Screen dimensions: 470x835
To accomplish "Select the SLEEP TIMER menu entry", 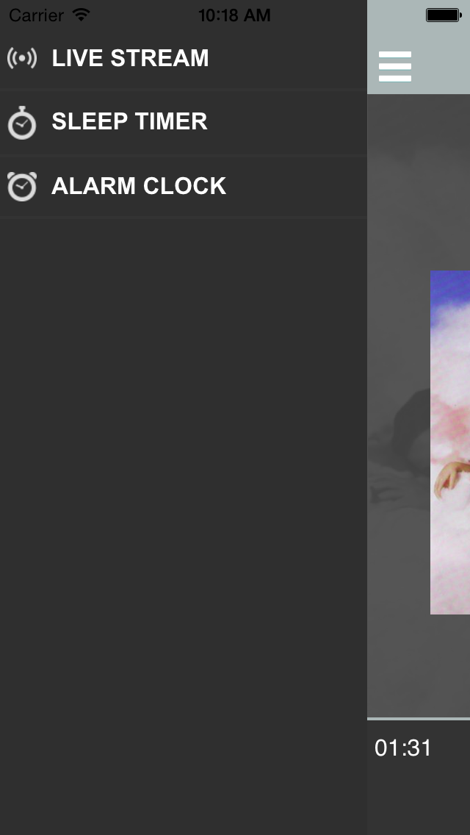I will pyautogui.click(x=184, y=122).
